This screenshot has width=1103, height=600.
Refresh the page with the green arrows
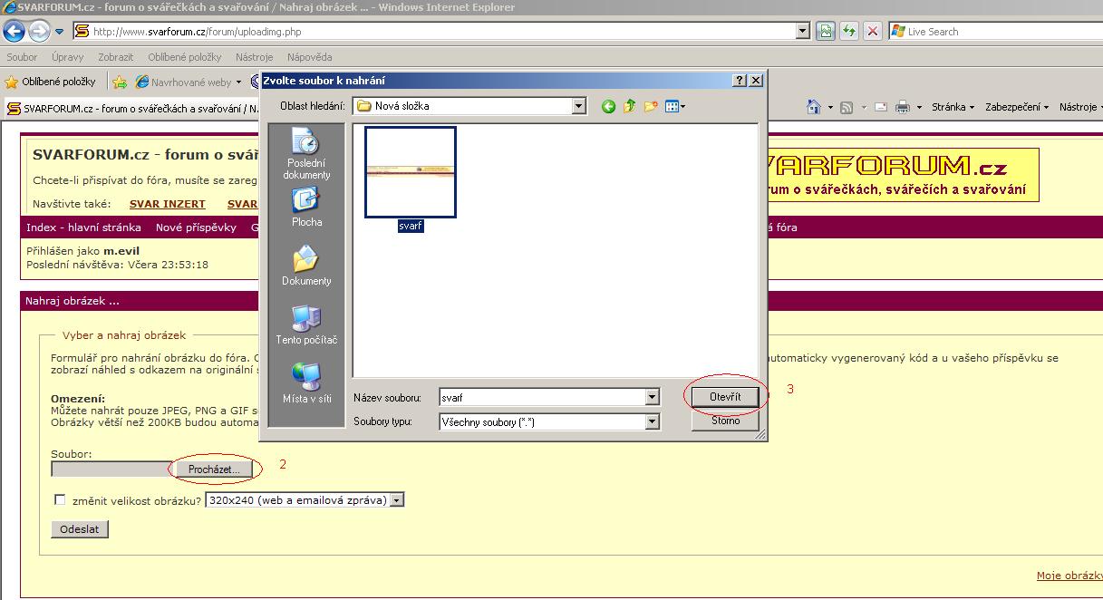pos(849,31)
